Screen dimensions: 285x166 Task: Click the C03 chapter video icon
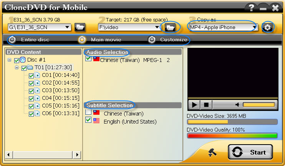[x=37, y=90]
